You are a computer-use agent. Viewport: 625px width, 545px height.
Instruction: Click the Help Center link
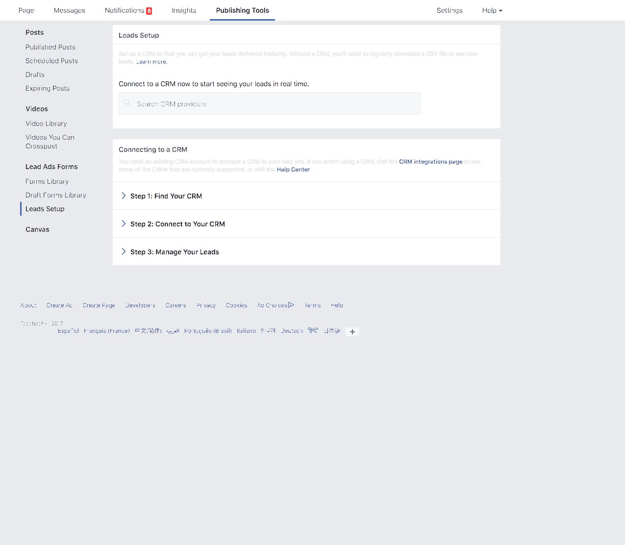(x=293, y=170)
